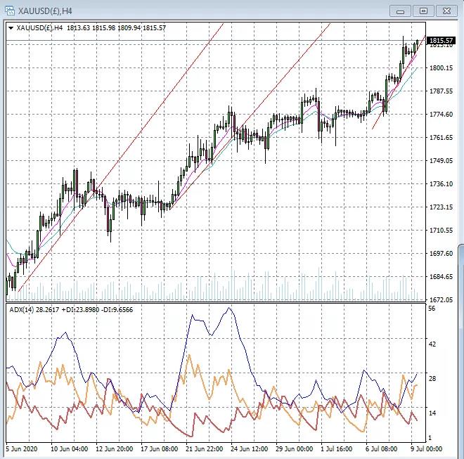Click the OHLC values 1813.63 1815.98 in header
This screenshot has height=459, width=464.
pos(91,28)
